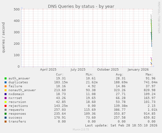
Task: Click nxrrset average value 66.28
Action: point(121,98)
